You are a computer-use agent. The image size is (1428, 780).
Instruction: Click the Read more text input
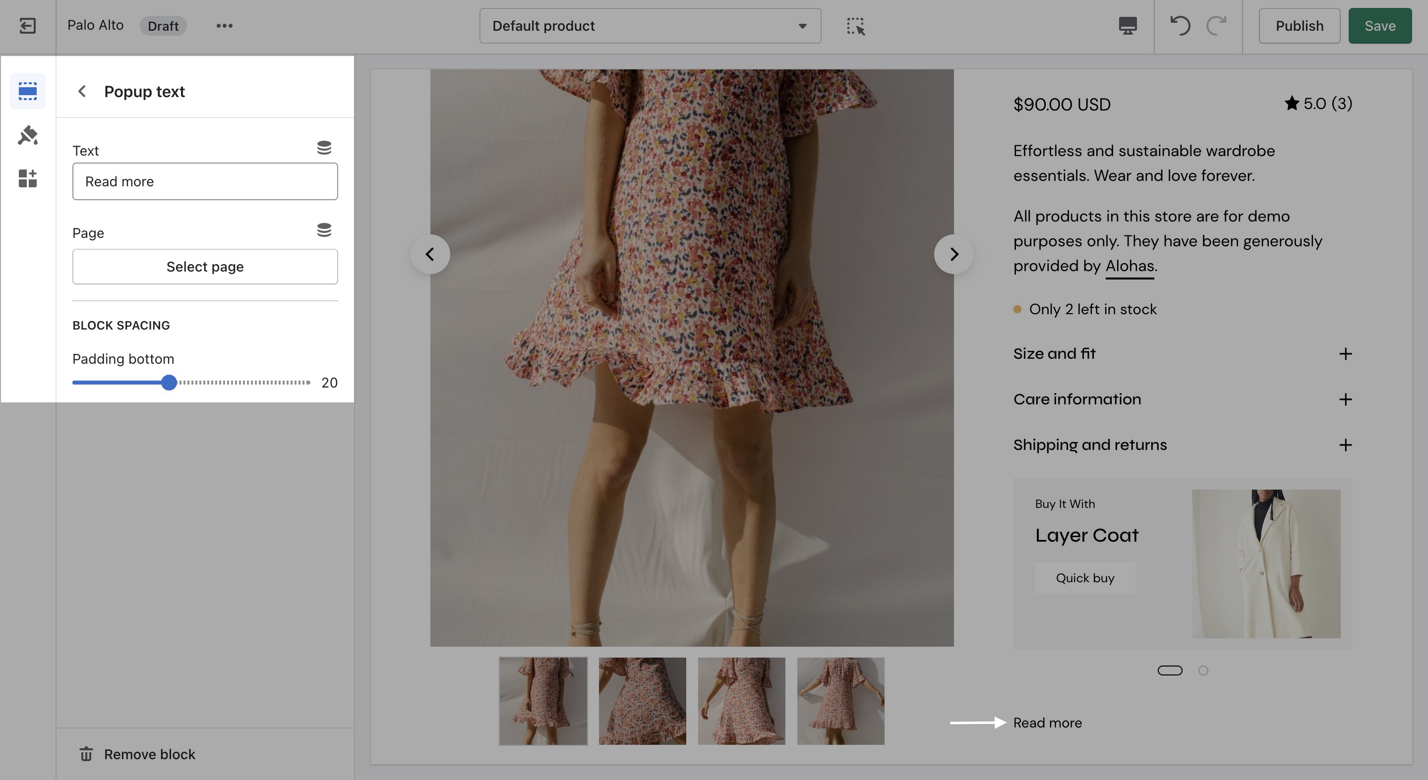[205, 181]
